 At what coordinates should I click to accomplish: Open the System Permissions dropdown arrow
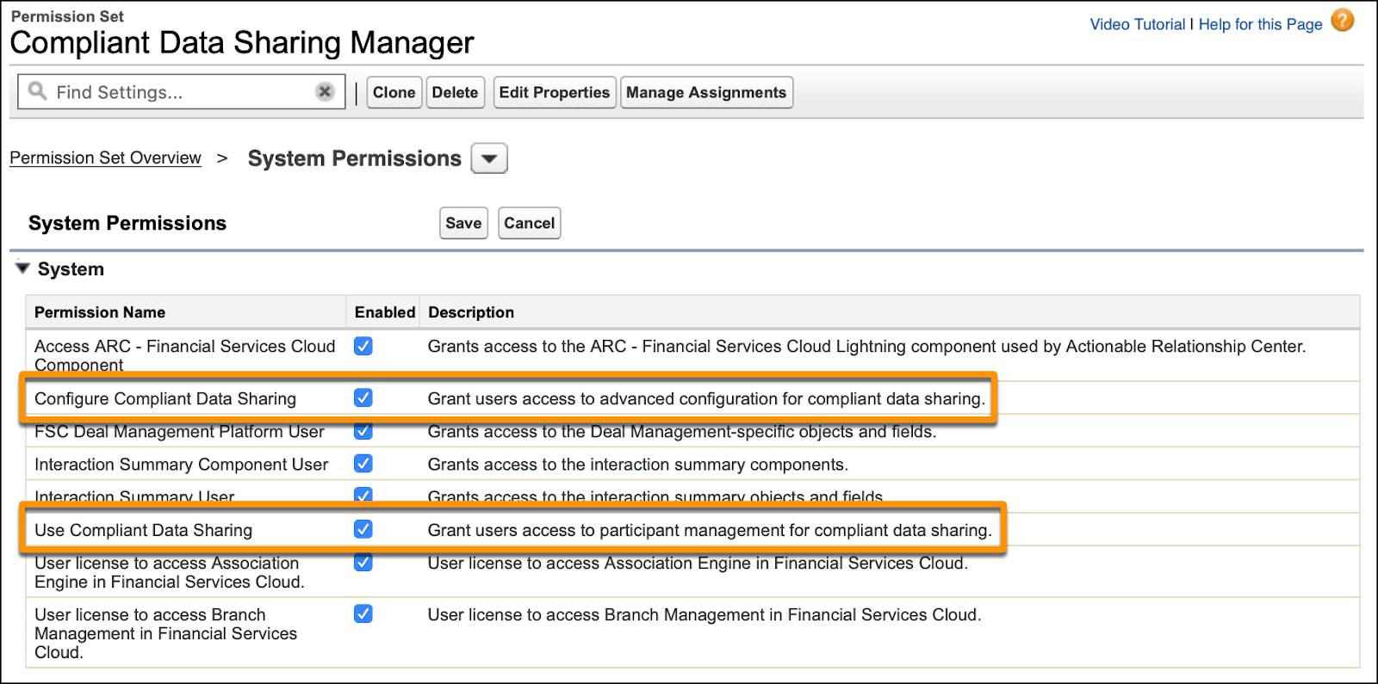pyautogui.click(x=489, y=158)
